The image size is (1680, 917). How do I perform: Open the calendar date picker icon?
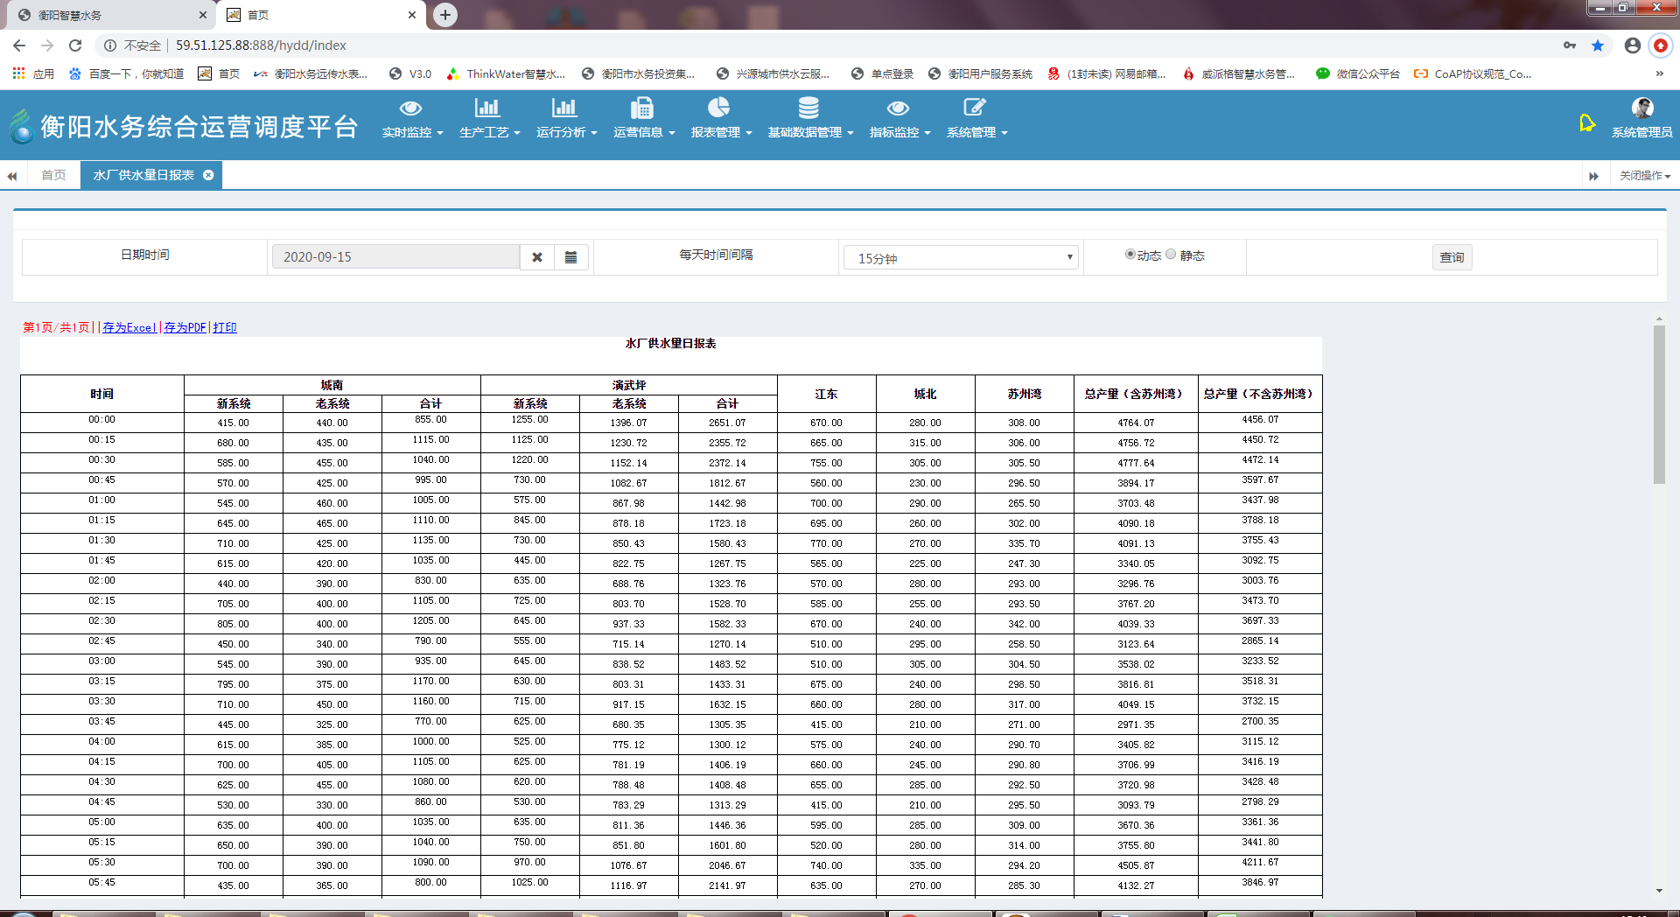click(x=570, y=257)
